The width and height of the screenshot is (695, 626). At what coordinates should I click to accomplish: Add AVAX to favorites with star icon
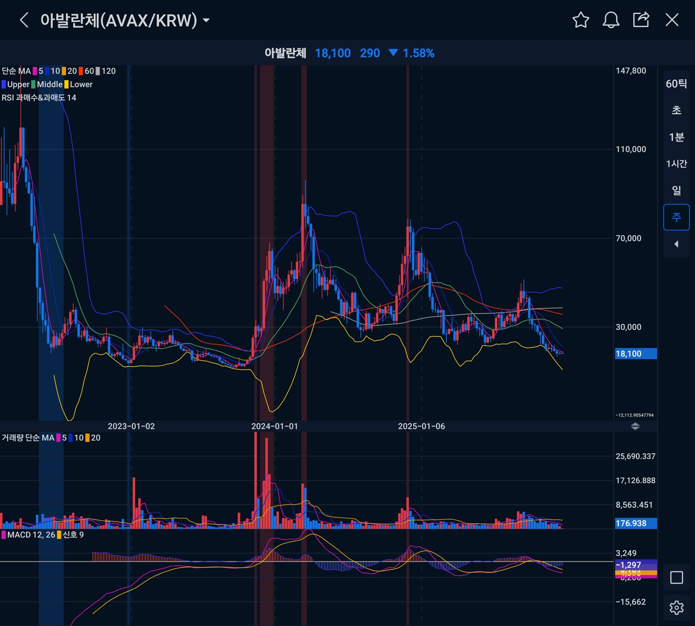(x=581, y=20)
